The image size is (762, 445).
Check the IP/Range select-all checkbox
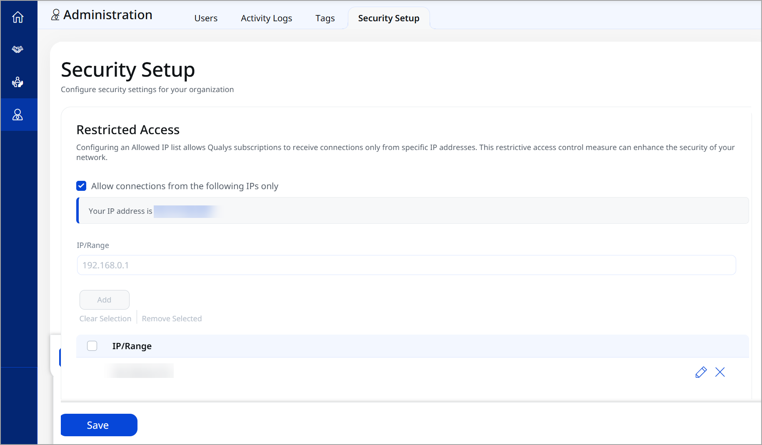click(92, 346)
